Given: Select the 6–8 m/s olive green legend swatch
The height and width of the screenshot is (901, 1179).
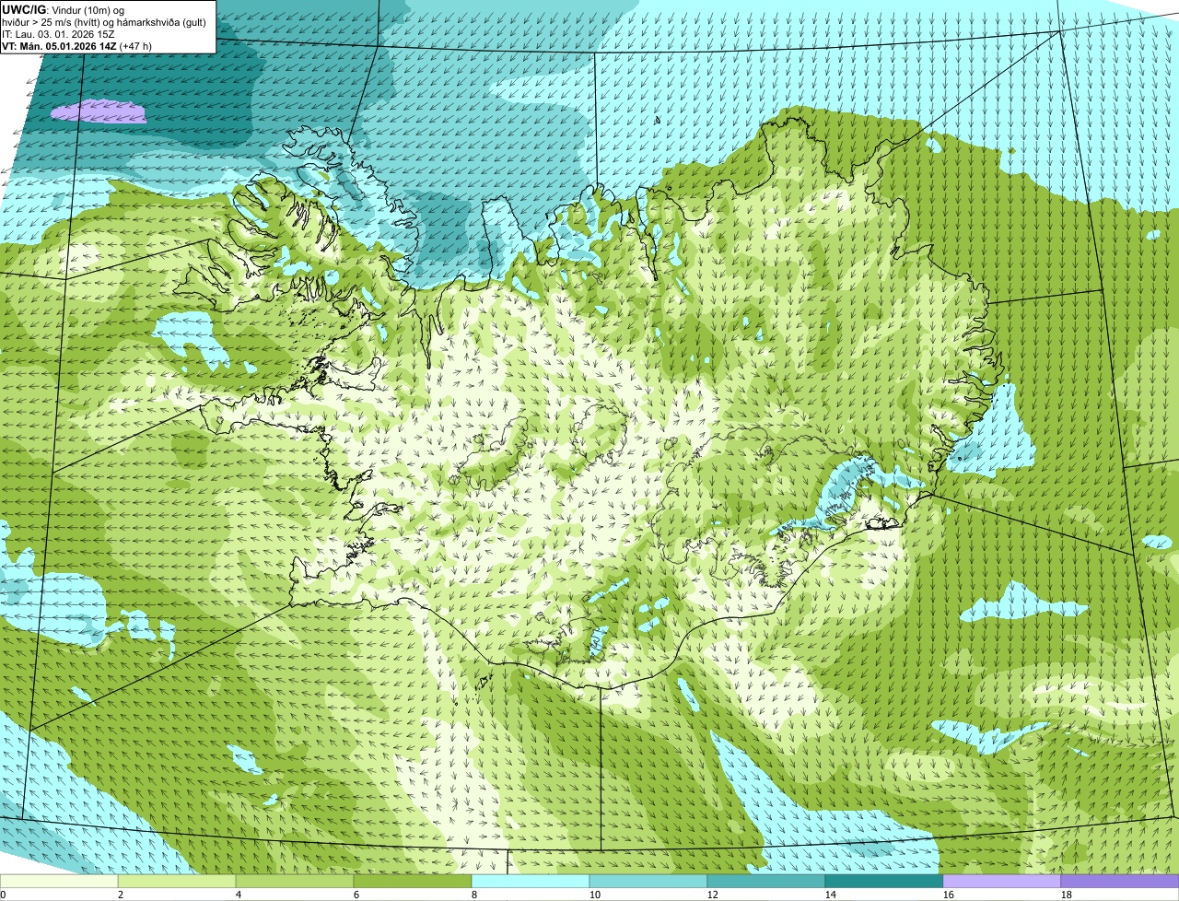Looking at the screenshot, I should 413,882.
